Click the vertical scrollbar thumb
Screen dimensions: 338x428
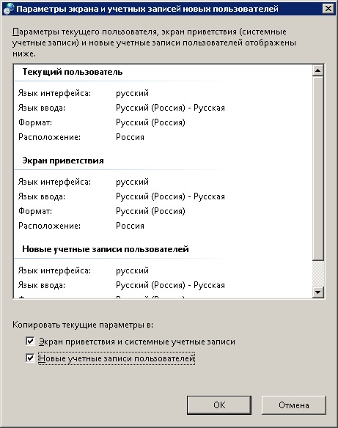[x=317, y=168]
